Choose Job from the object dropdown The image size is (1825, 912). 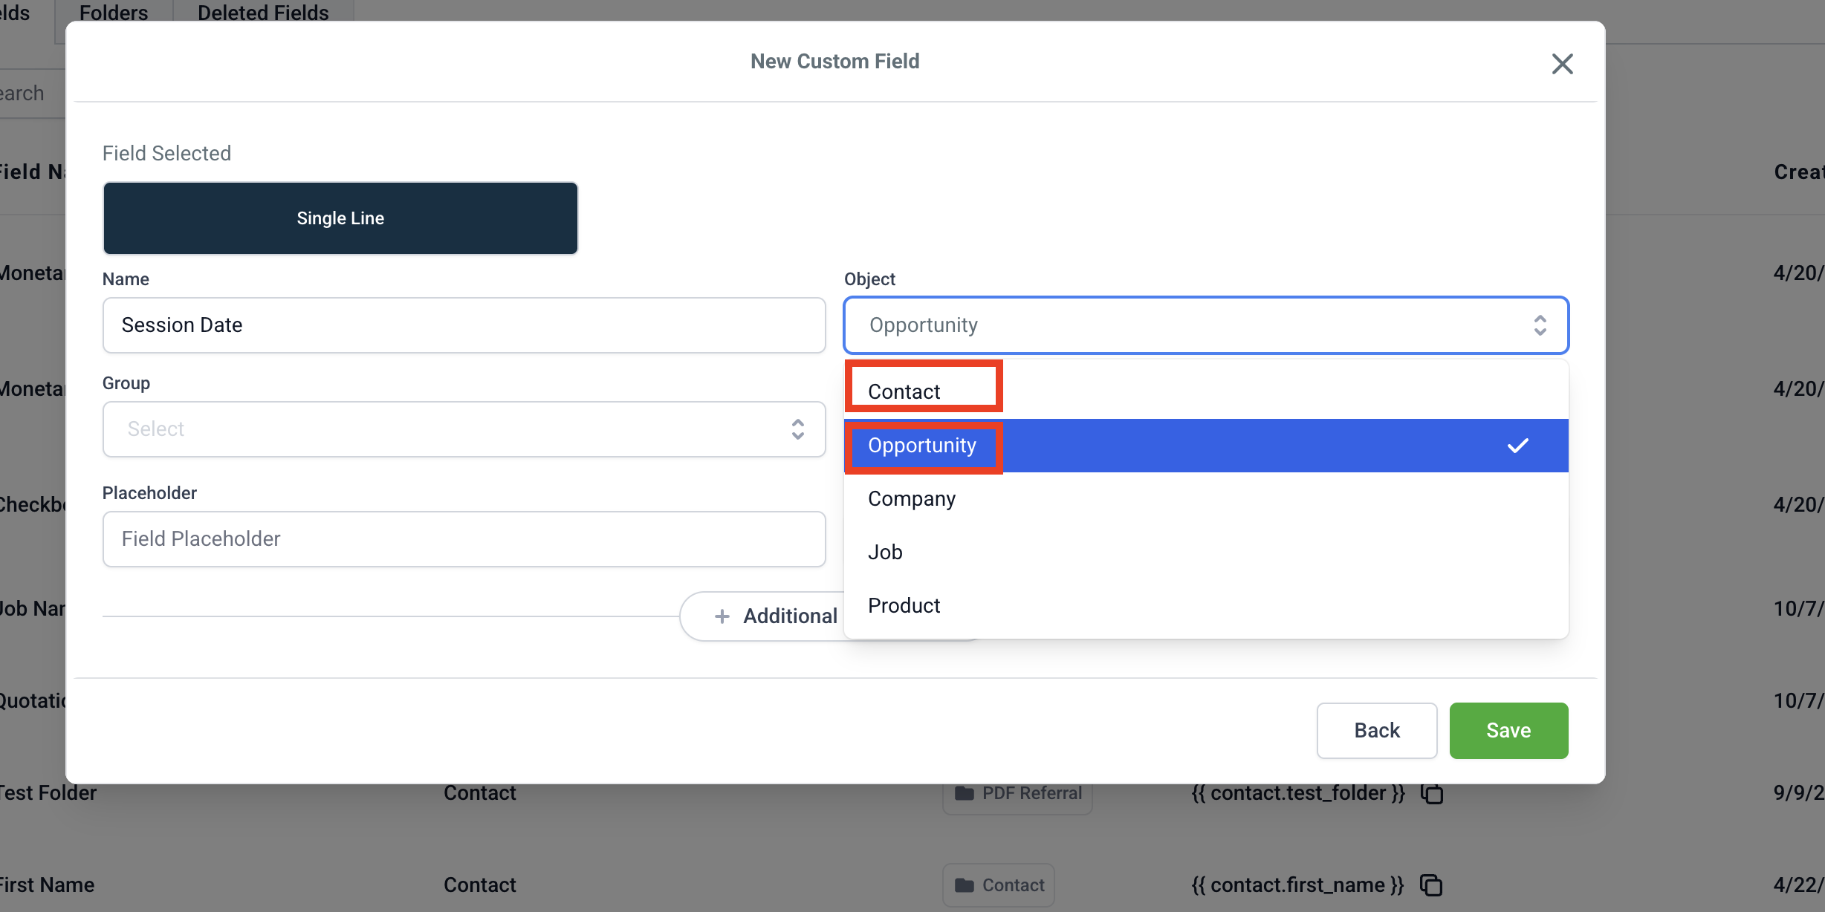point(884,551)
